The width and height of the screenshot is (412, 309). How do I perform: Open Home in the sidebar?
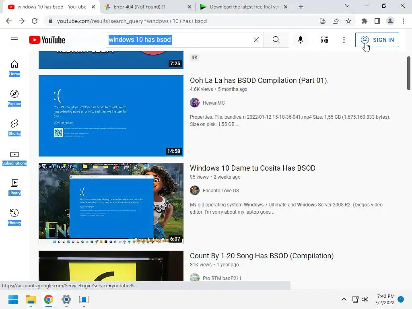[14, 68]
